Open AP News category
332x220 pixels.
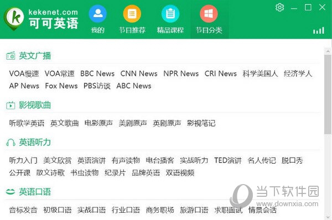pos(24,86)
